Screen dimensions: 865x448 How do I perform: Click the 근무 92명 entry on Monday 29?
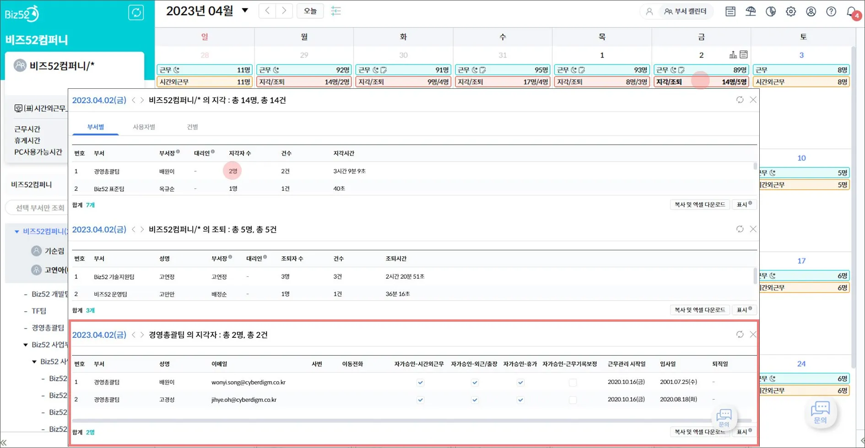point(304,70)
